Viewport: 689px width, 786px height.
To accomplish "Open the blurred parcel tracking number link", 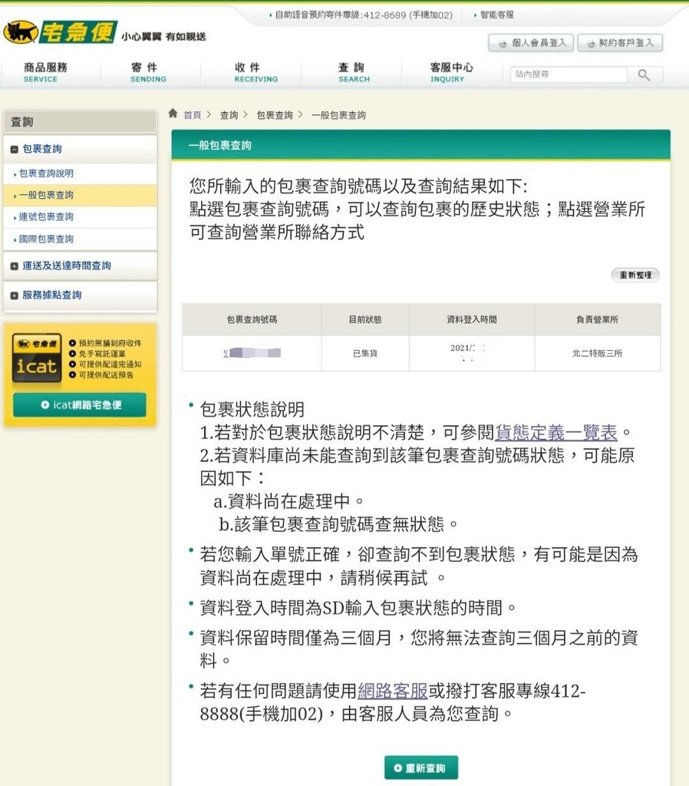I will coord(252,353).
